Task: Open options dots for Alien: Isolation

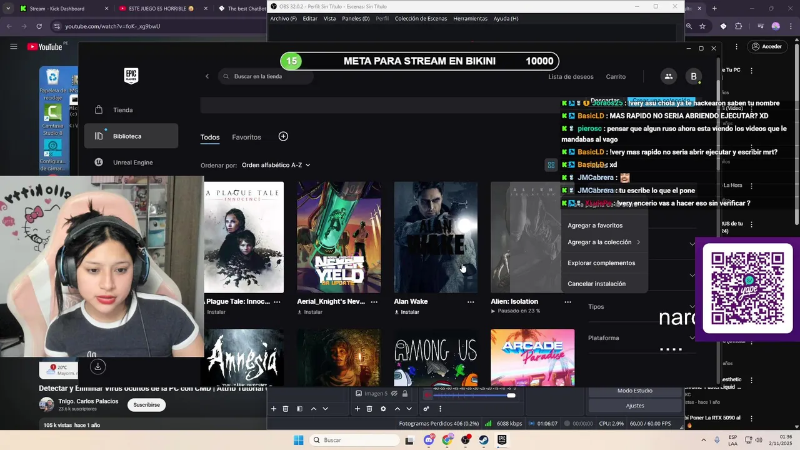Action: (567, 302)
